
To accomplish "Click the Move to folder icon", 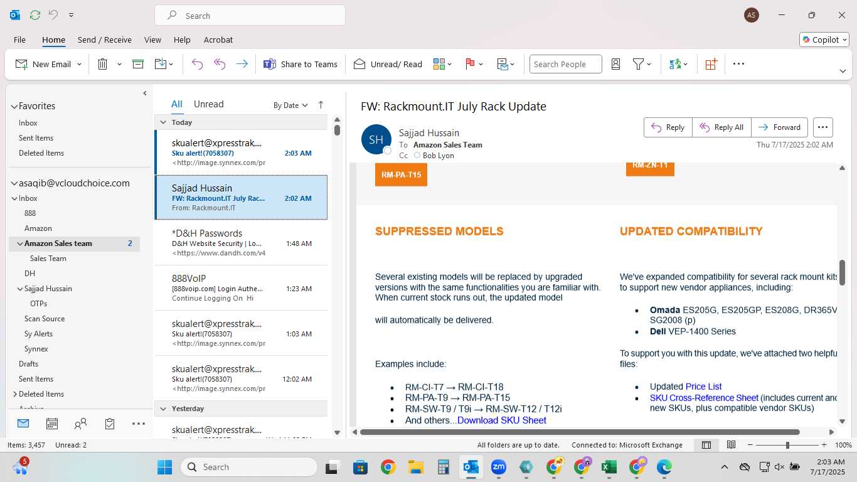I will (x=160, y=64).
